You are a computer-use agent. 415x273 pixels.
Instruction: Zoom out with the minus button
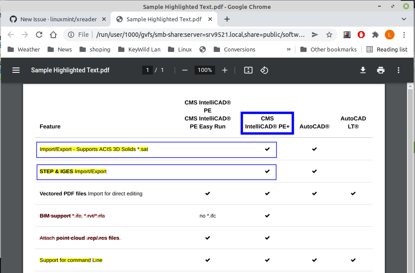coord(185,70)
